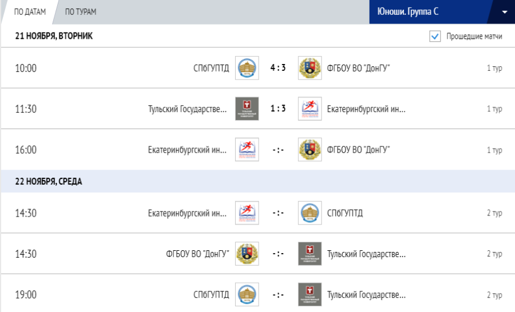Image resolution: width=515 pixels, height=312 pixels.
Task: Switch to the По турам tab
Action: click(x=81, y=12)
